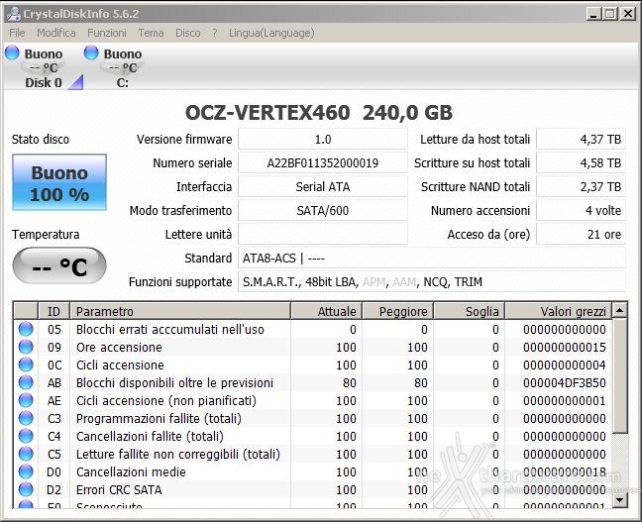Click the Attuale column header

click(x=326, y=311)
